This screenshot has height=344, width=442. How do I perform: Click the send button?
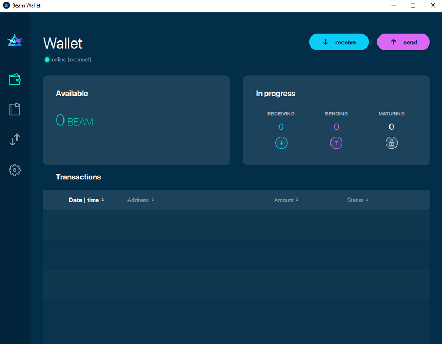click(x=403, y=42)
